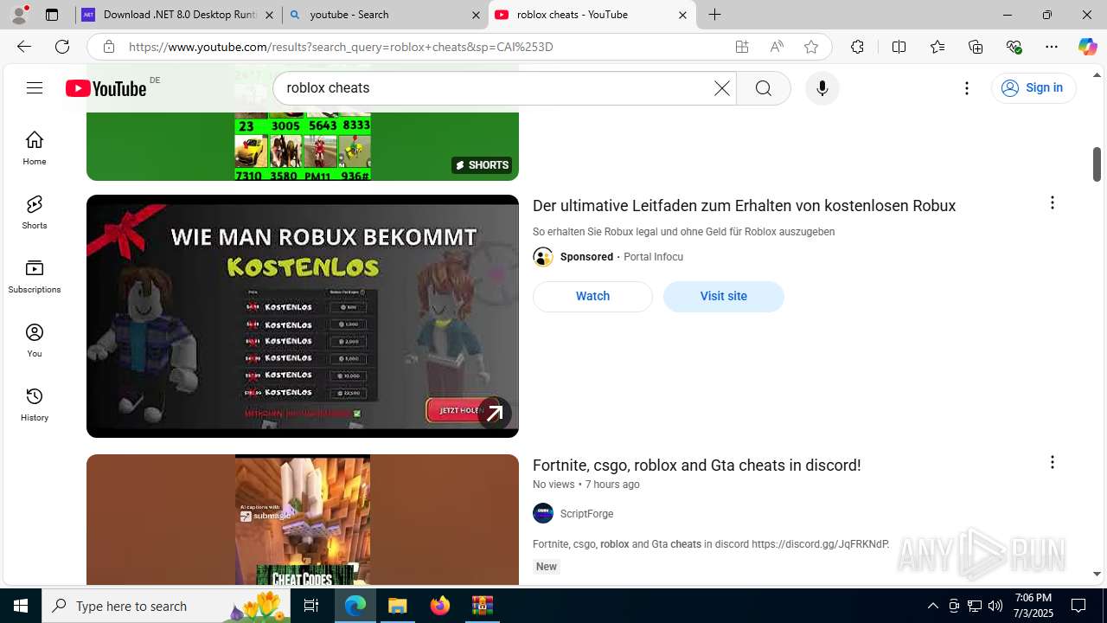
Task: Start voice search with microphone icon
Action: 822,88
